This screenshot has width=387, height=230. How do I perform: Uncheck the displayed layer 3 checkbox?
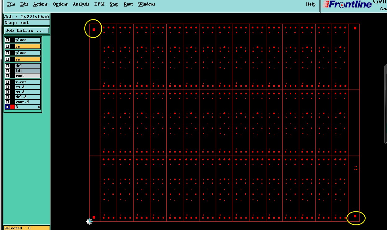(7, 107)
